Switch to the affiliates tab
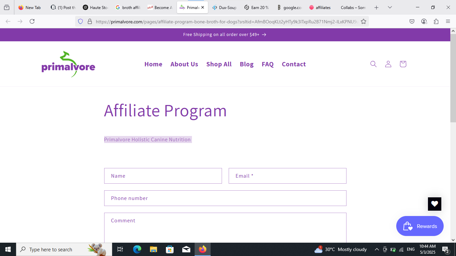 pyautogui.click(x=320, y=7)
